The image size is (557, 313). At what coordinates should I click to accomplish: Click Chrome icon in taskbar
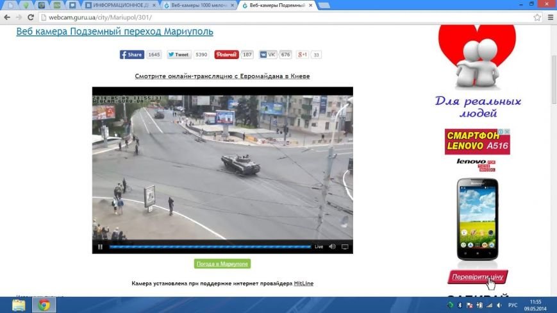tap(44, 305)
